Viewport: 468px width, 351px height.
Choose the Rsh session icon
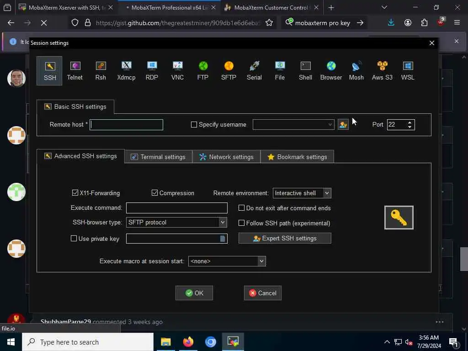click(101, 71)
